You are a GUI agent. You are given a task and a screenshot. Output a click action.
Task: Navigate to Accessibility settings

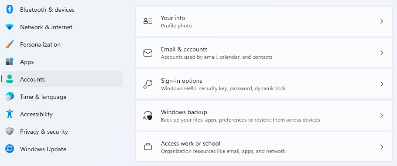(x=62, y=114)
